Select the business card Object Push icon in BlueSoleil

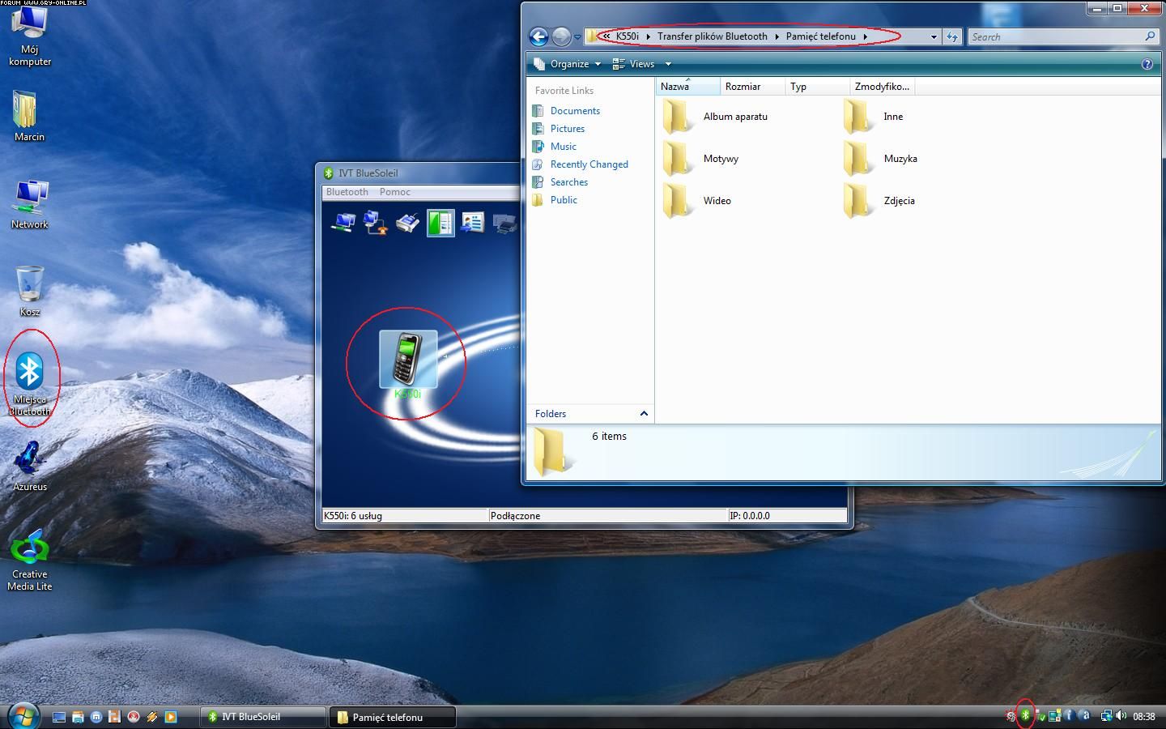[473, 223]
